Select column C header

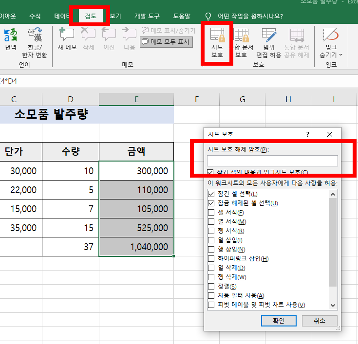pos(21,99)
